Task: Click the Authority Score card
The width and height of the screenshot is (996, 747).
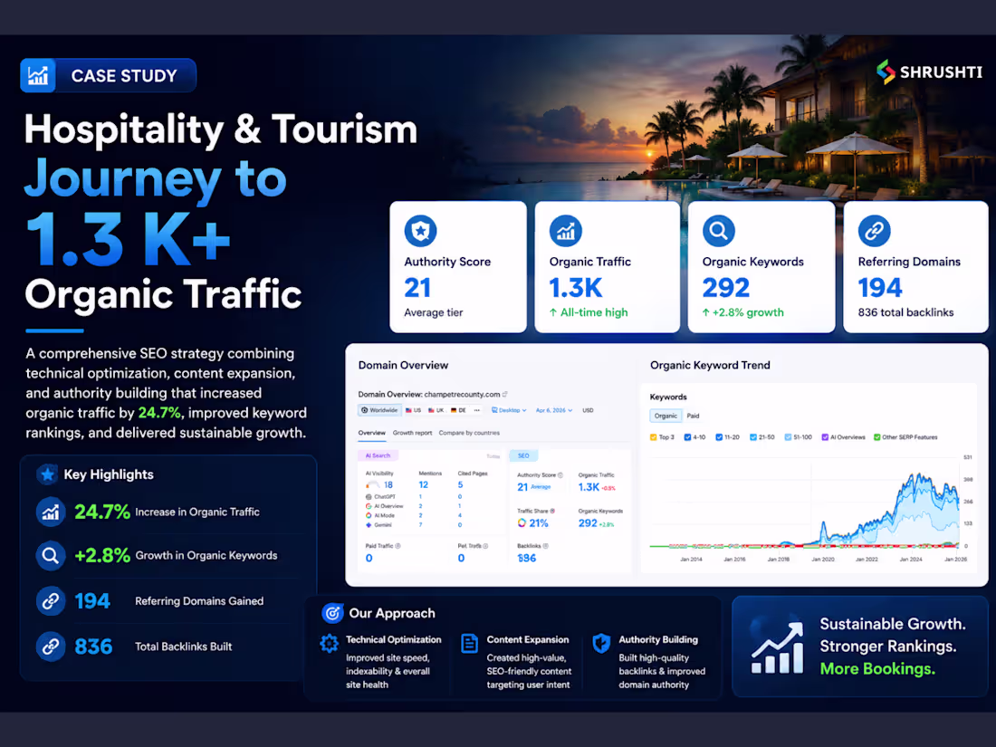Action: point(458,267)
